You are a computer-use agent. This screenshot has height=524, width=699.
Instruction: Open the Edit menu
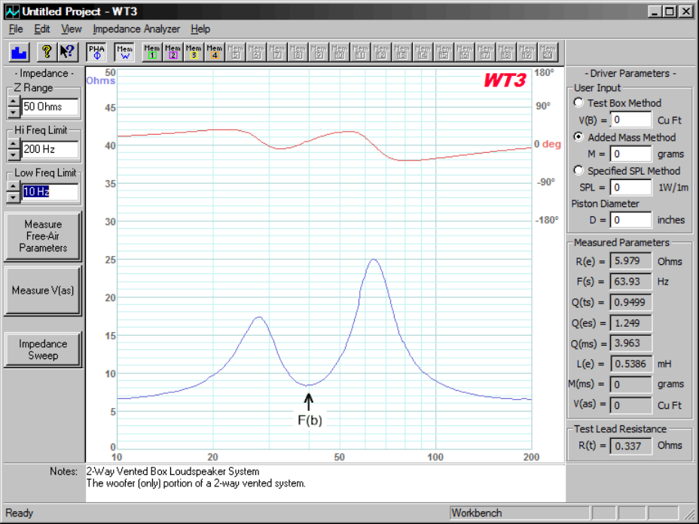[42, 29]
